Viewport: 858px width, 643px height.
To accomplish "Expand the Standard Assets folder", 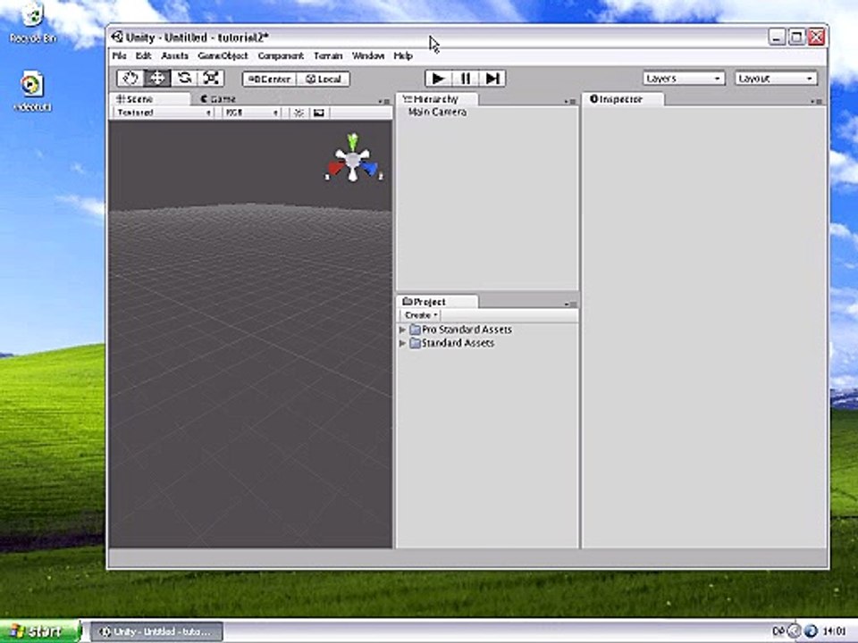I will 402,343.
